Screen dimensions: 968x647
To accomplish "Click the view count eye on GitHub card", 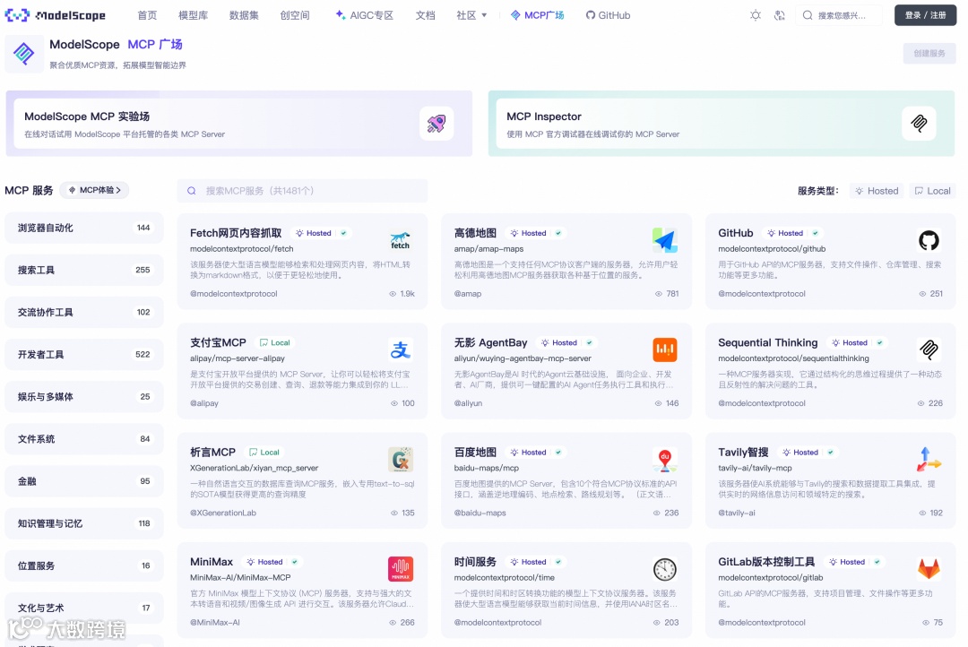I will 922,294.
